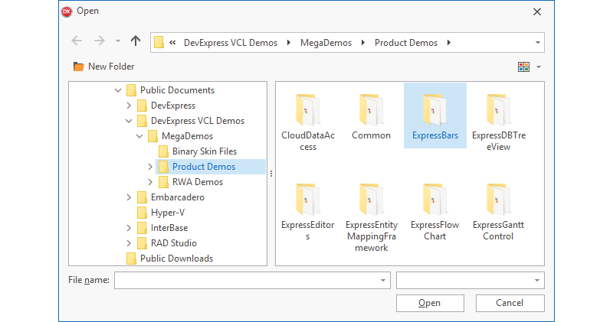Click the New Folder button
Screen dimensions: 613x322
click(103, 67)
